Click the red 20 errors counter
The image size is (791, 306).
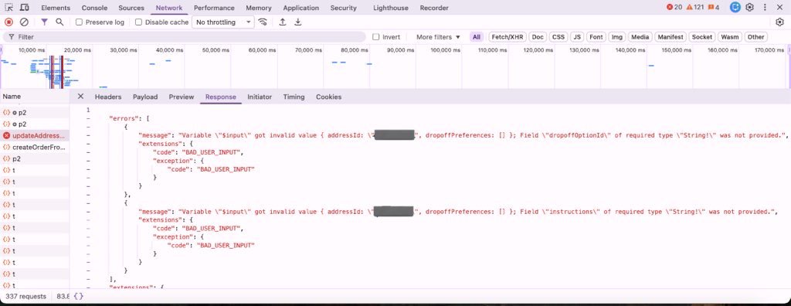[x=674, y=8]
